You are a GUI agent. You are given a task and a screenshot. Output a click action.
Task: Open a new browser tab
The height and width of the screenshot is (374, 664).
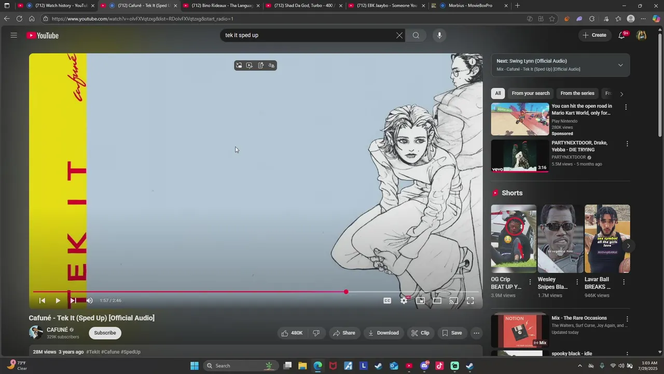pos(517,6)
